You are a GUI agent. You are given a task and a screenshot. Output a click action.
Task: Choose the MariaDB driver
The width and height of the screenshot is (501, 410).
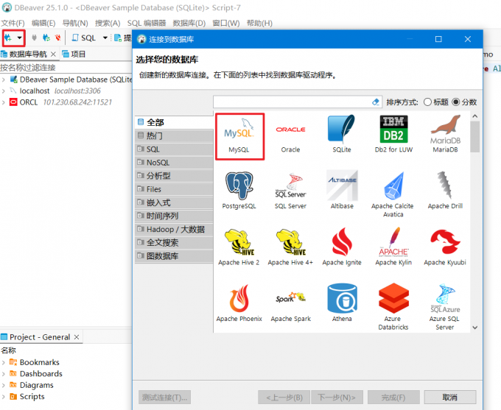[x=445, y=134]
